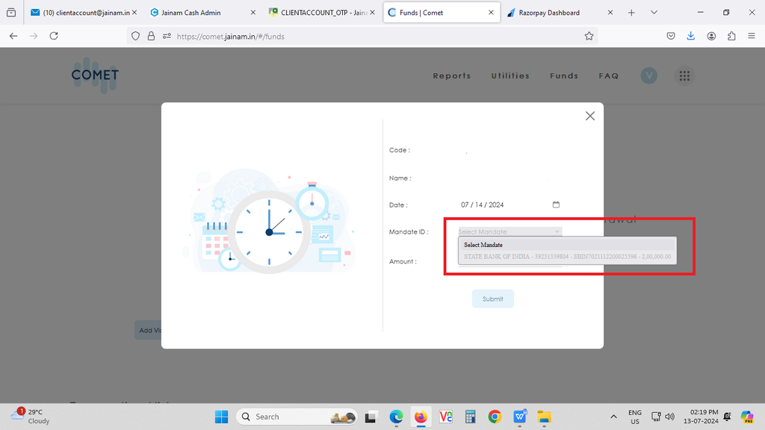
Task: Close the mandate dialog with X
Action: [590, 116]
